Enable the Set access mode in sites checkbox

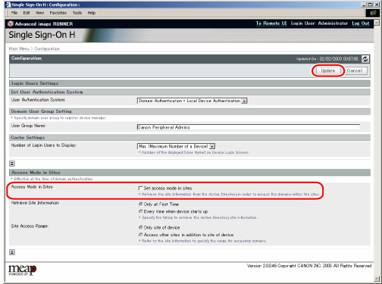point(141,189)
